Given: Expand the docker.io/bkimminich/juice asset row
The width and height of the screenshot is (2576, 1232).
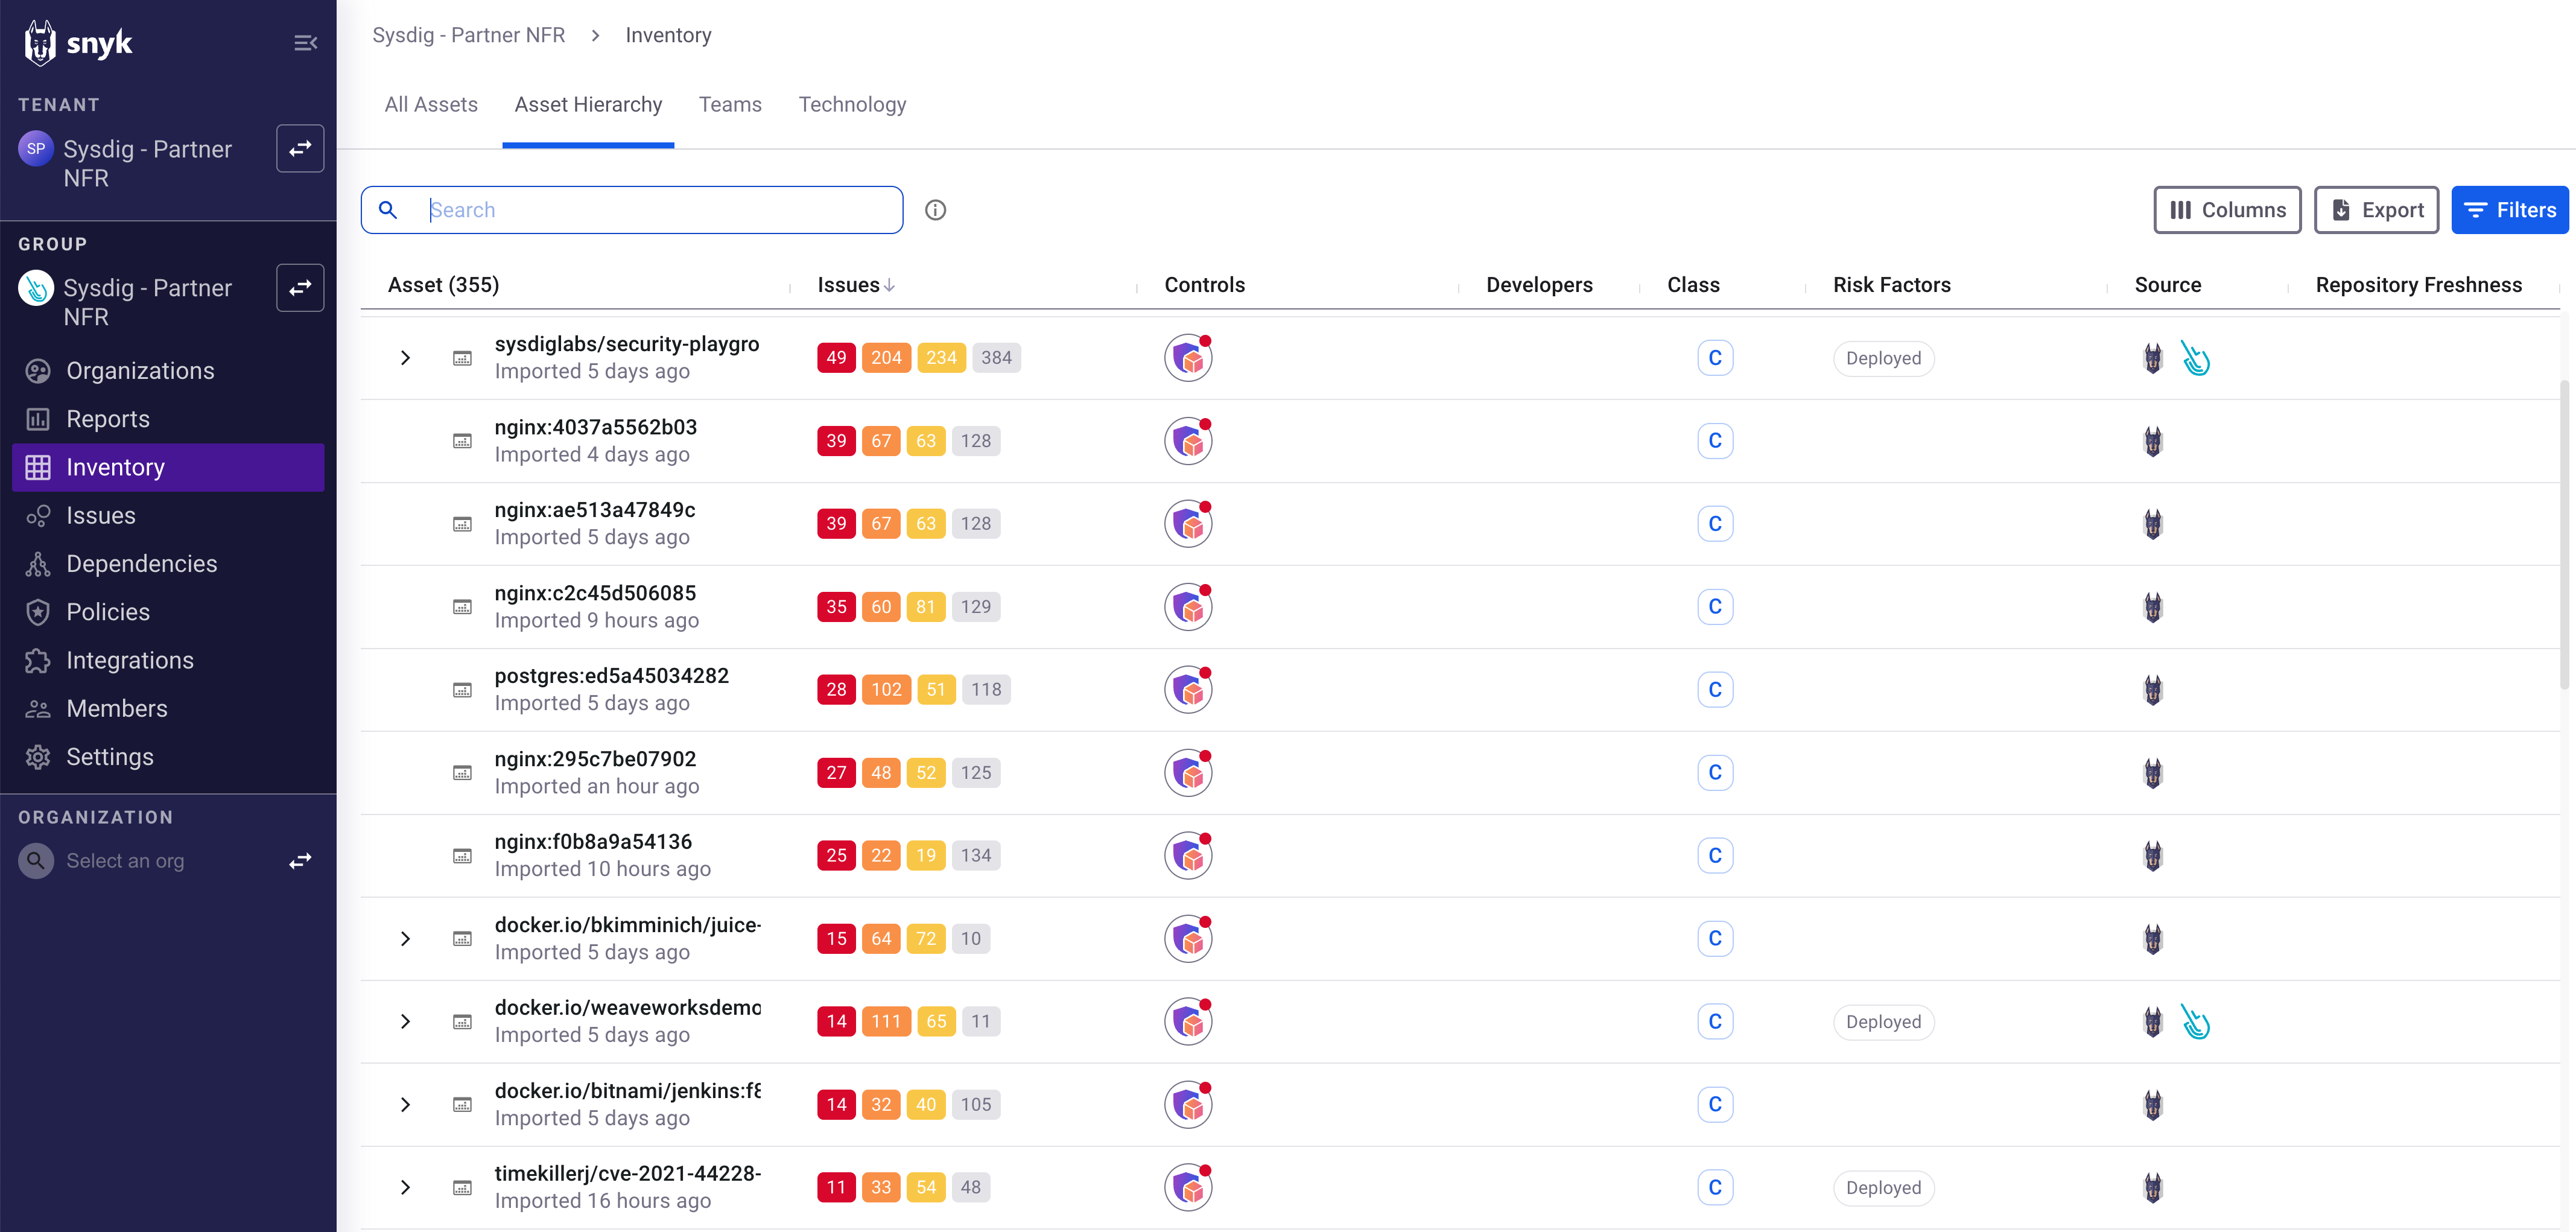Looking at the screenshot, I should point(405,939).
